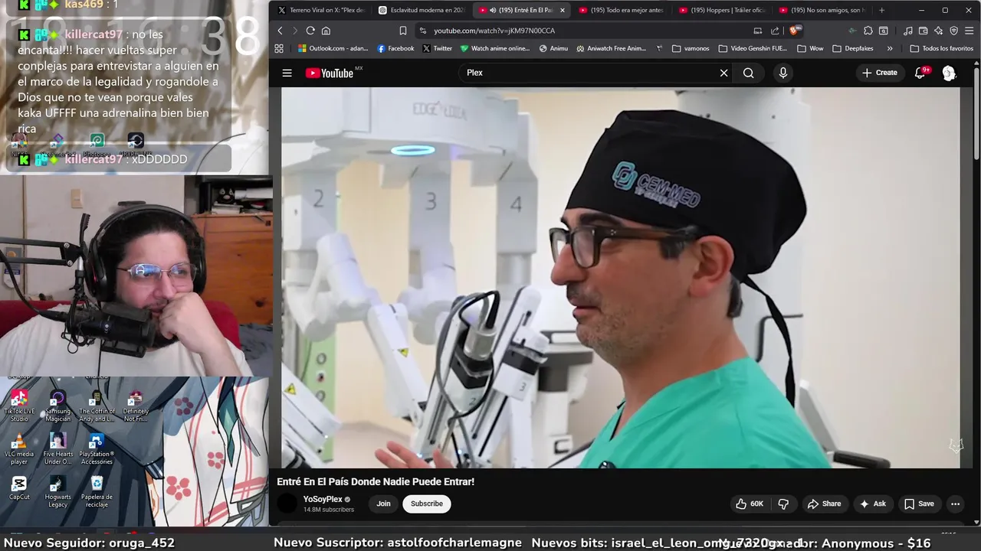Show hidden bookmarks chevron
This screenshot has height=551, width=981.
pyautogui.click(x=890, y=48)
